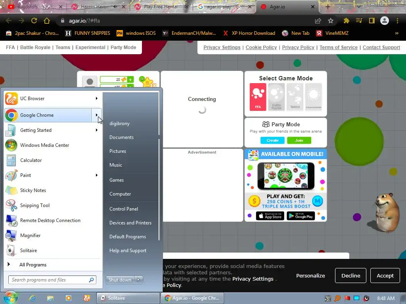Add coins with green plus button
The image size is (406, 304).
pyautogui.click(x=130, y=79)
